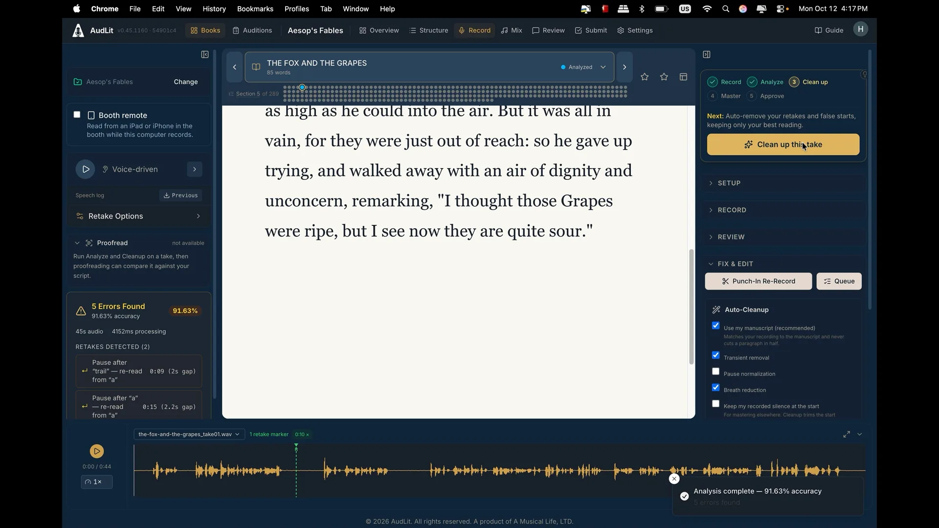Screen dimensions: 939x528
Task: Click the Bluetooth menu bar icon
Action: pos(642,9)
